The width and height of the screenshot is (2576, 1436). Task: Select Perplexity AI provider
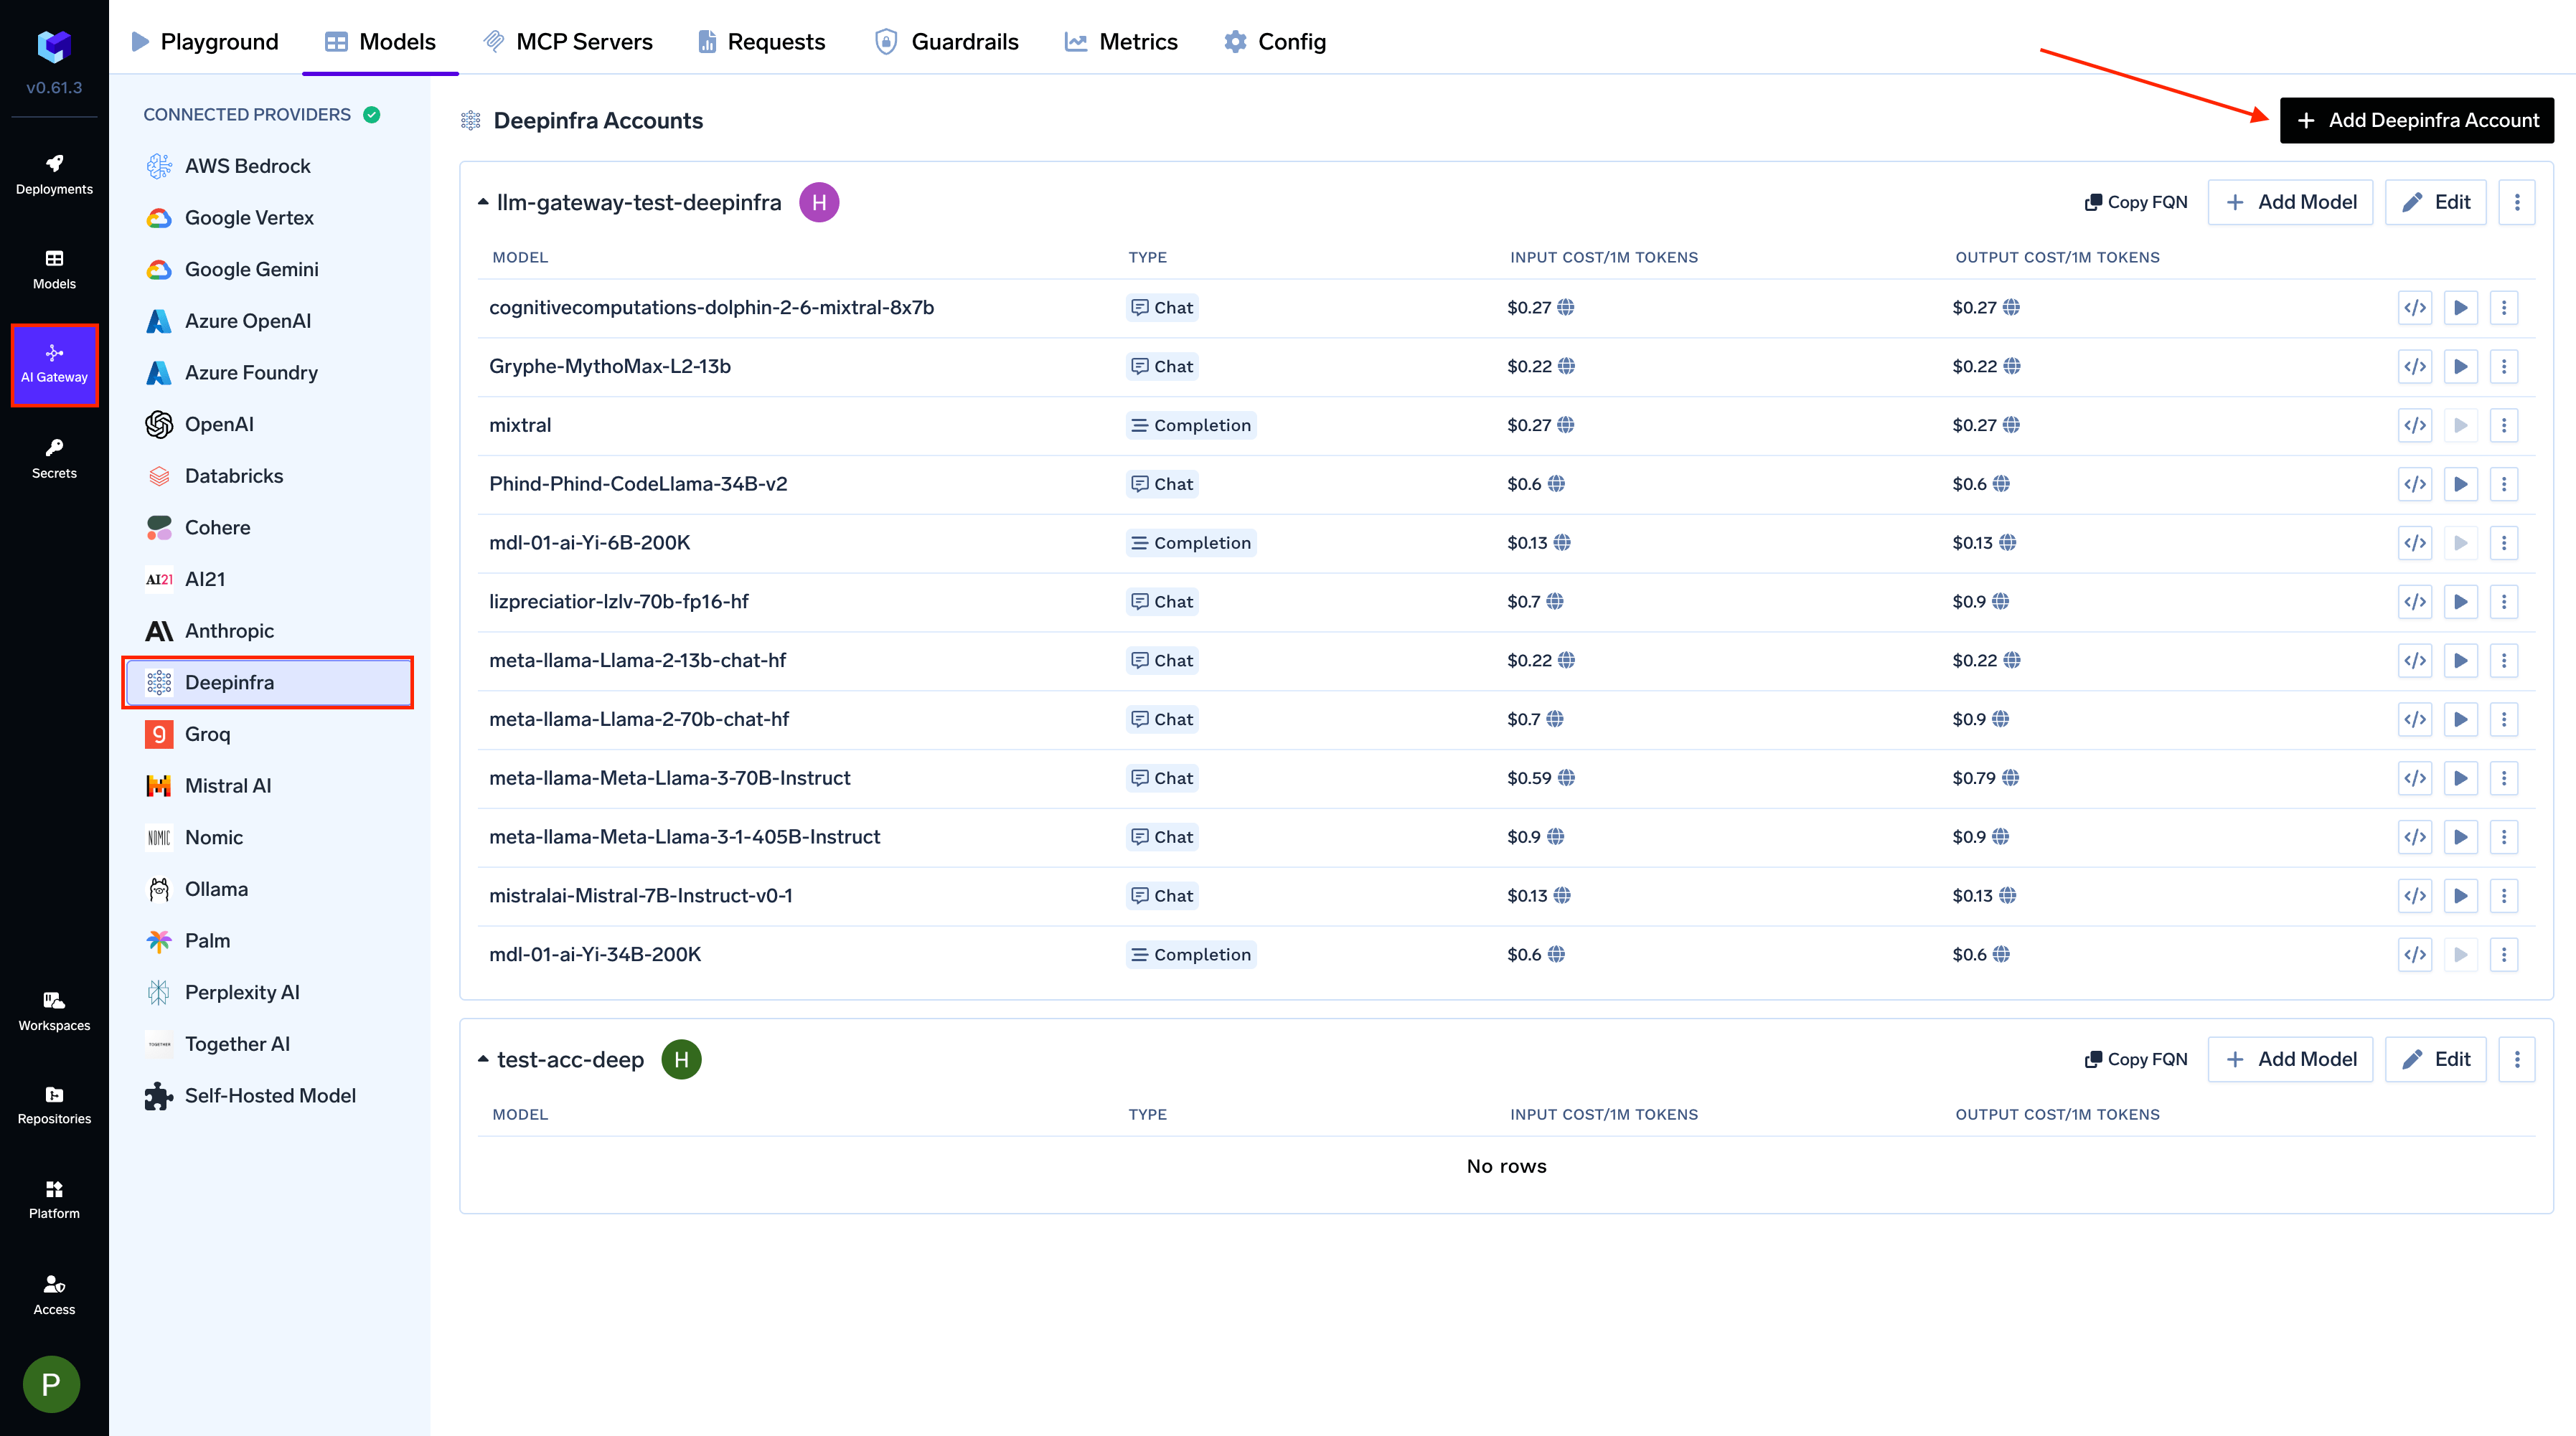(x=269, y=992)
